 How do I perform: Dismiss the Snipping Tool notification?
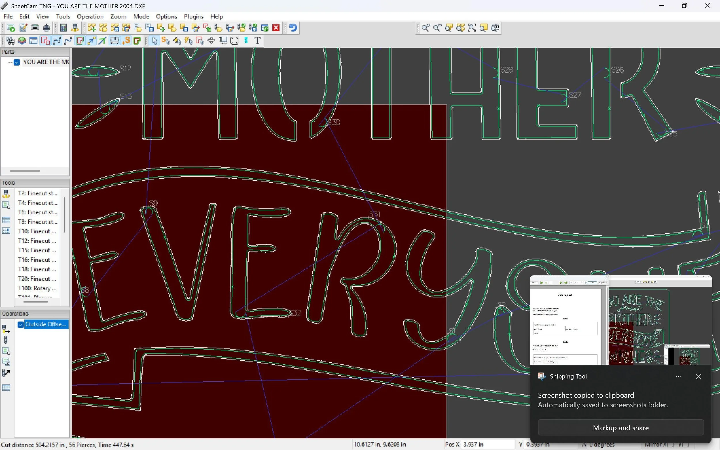point(698,377)
